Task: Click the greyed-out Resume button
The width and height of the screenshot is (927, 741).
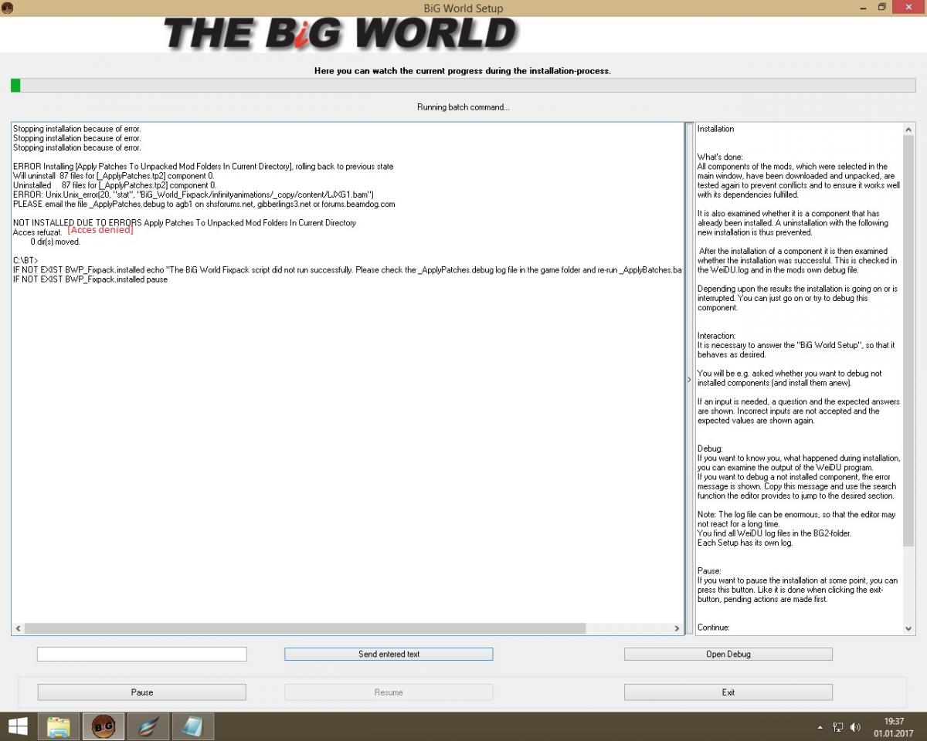Action: click(389, 692)
